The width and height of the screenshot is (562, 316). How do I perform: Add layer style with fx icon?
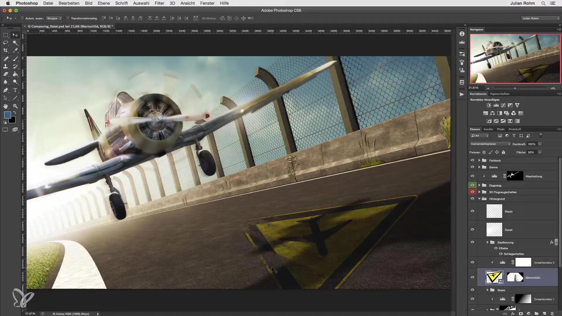(x=513, y=314)
